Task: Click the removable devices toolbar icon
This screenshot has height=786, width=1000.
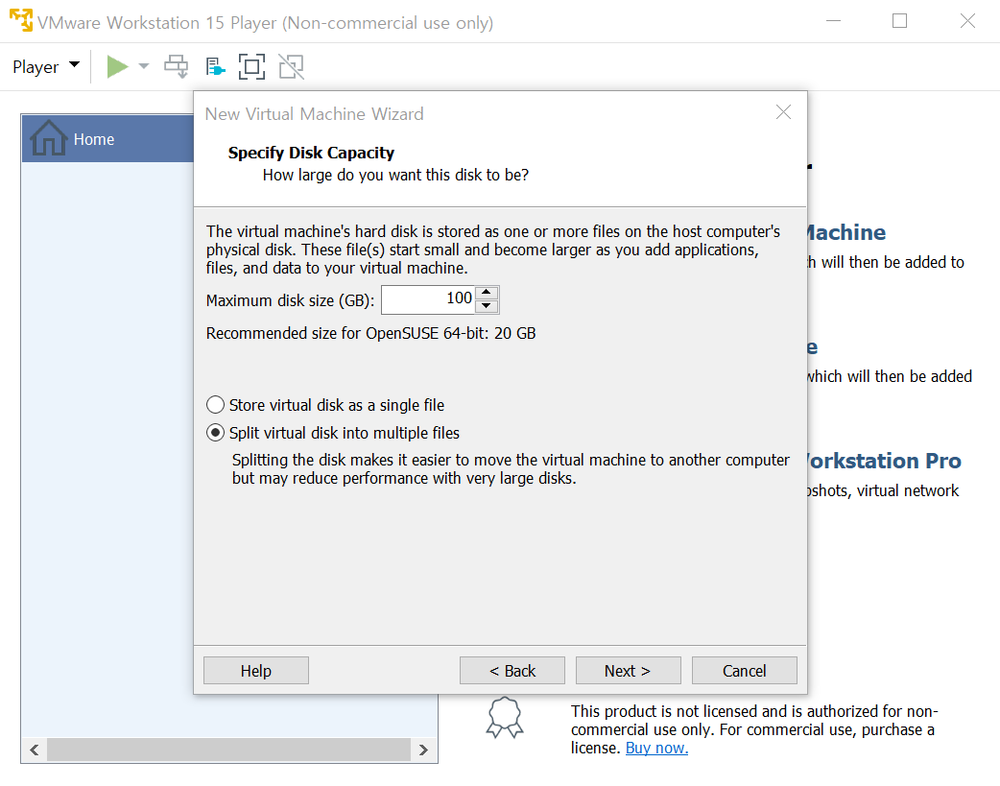Action: pos(215,66)
